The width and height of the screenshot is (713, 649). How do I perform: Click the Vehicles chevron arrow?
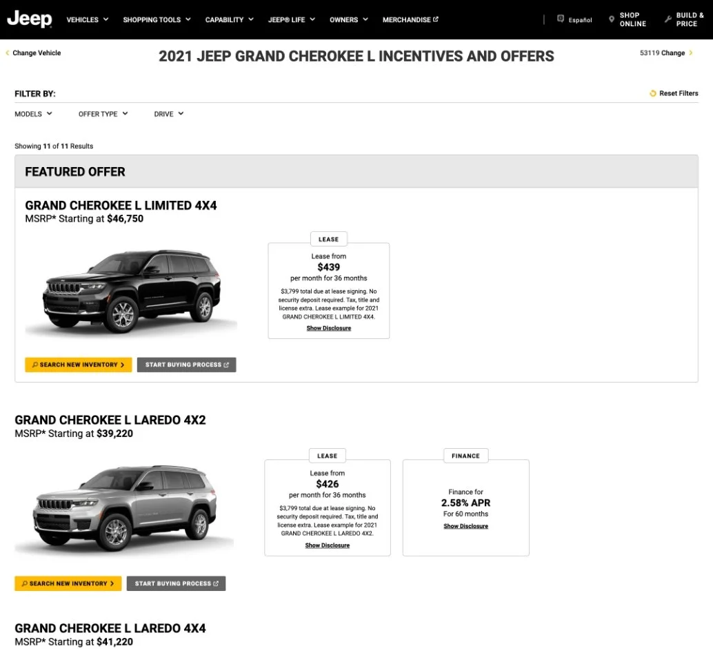(106, 19)
